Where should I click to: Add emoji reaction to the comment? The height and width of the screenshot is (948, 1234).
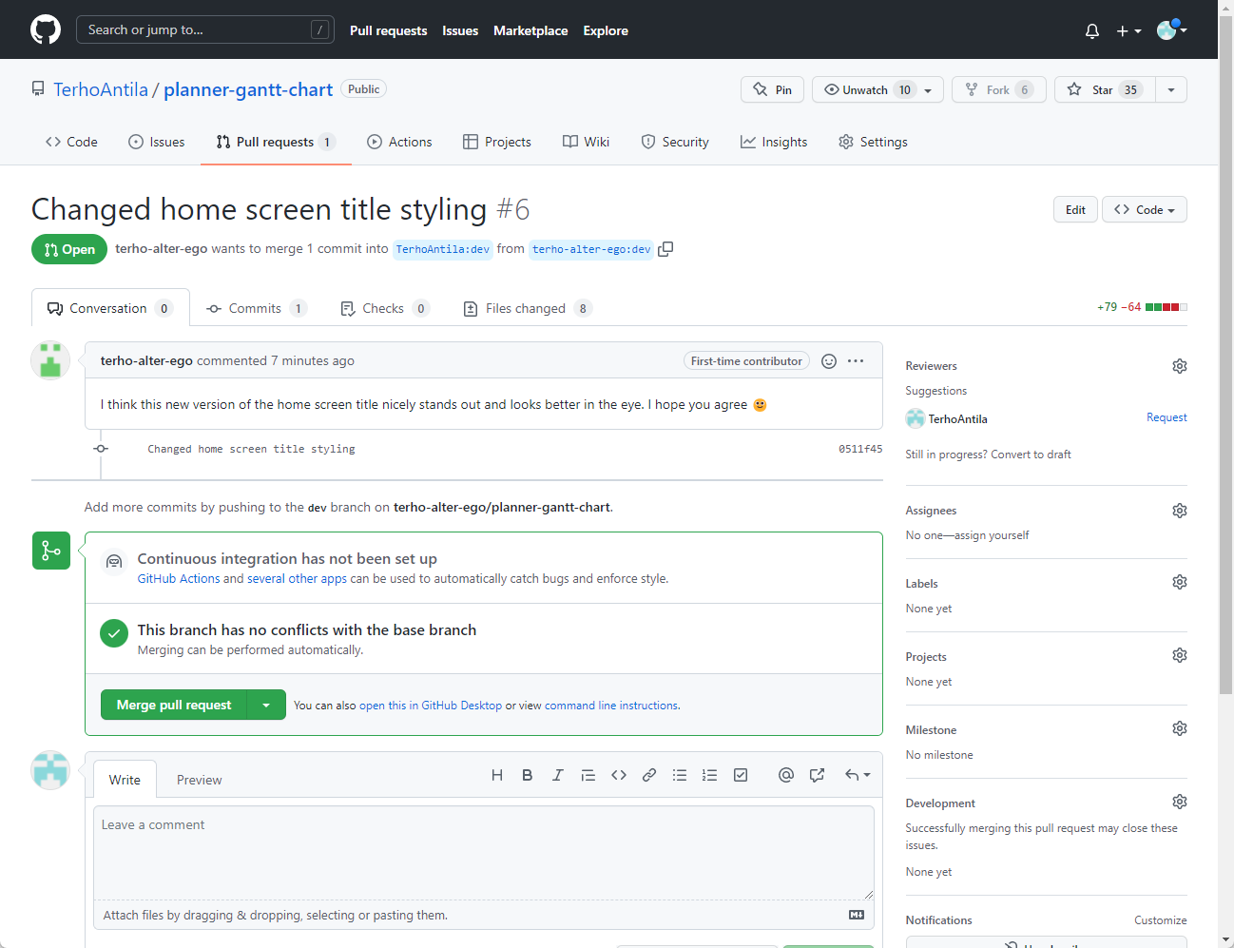tap(829, 361)
